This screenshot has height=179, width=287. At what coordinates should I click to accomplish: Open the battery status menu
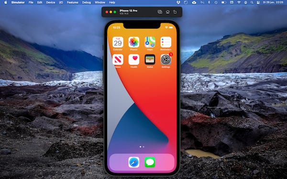point(224,2)
